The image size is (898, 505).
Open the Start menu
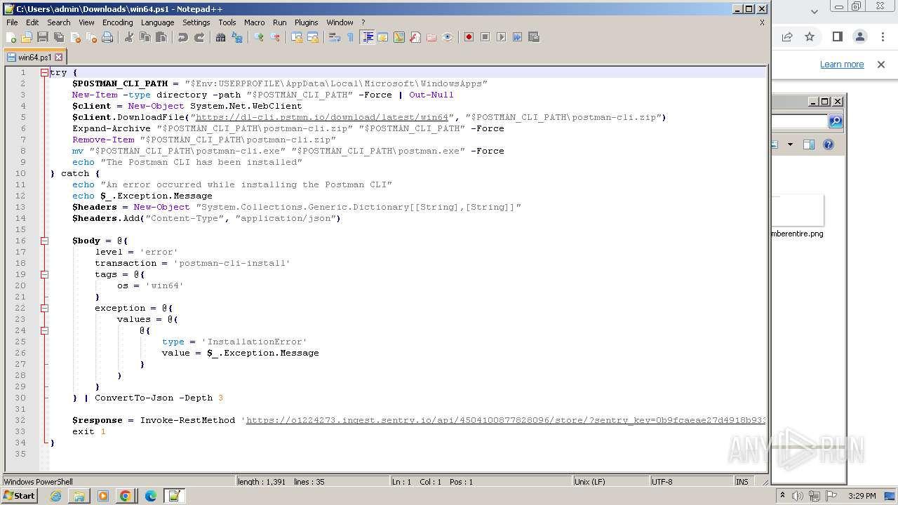click(19, 496)
